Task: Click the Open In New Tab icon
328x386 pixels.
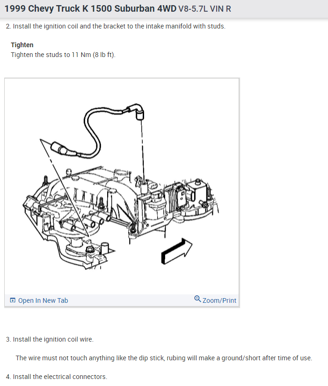Action: point(13,300)
